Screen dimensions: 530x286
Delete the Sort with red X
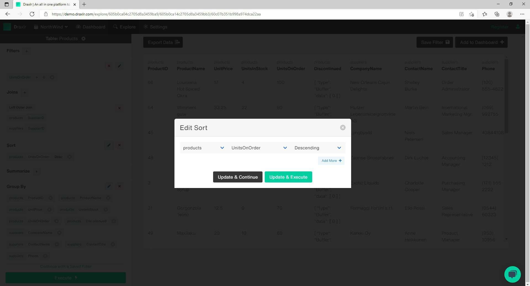click(119, 145)
